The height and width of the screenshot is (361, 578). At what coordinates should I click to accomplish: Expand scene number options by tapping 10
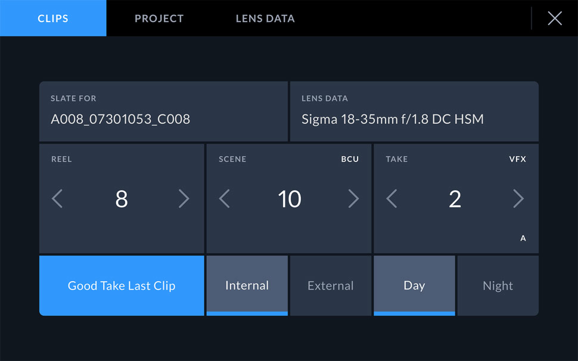(x=289, y=198)
